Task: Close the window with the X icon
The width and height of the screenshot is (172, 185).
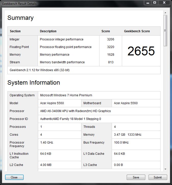Action: 164,3
